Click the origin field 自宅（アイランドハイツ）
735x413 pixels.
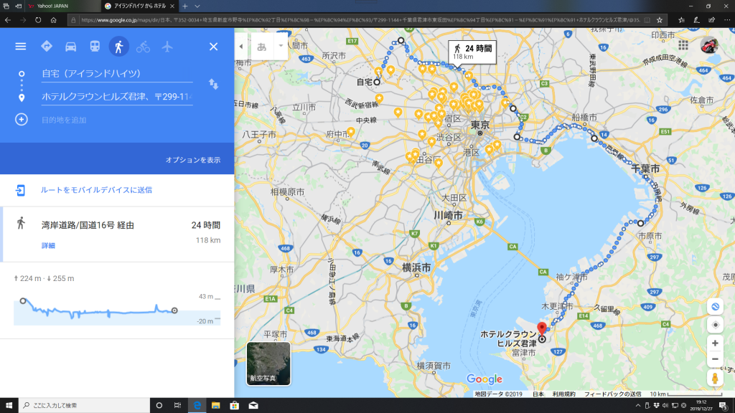117,74
